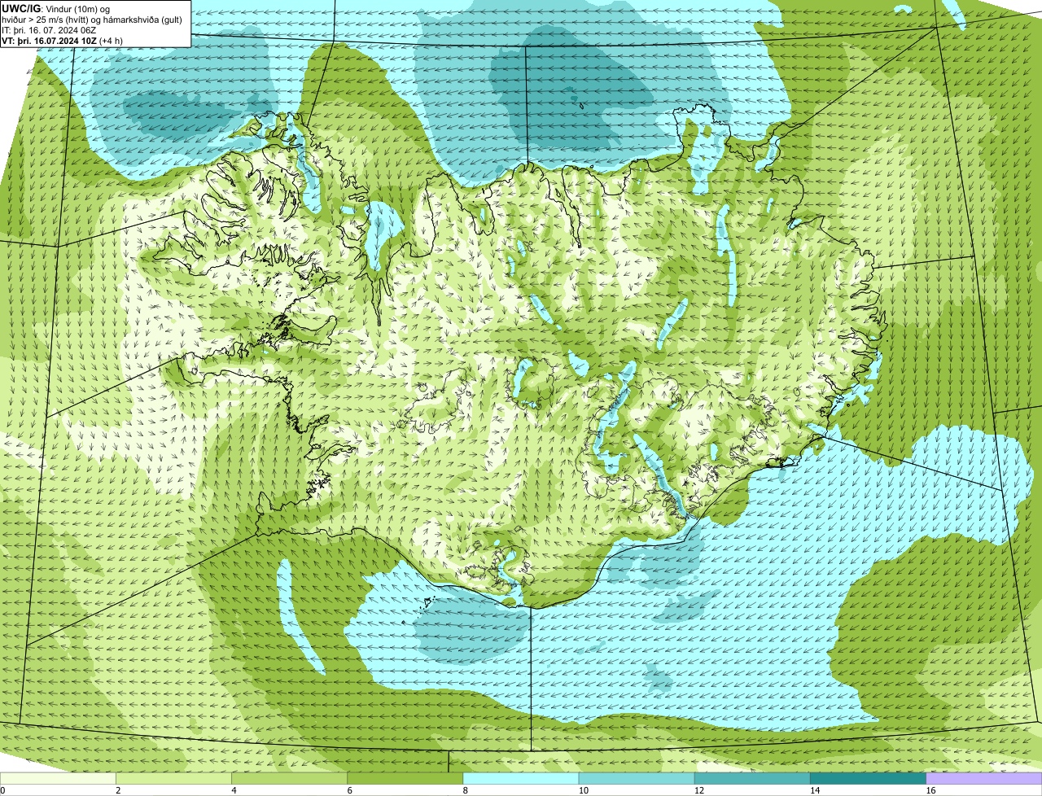Click the legend scale label "12"
Screen dimensions: 1042x796
(x=698, y=790)
